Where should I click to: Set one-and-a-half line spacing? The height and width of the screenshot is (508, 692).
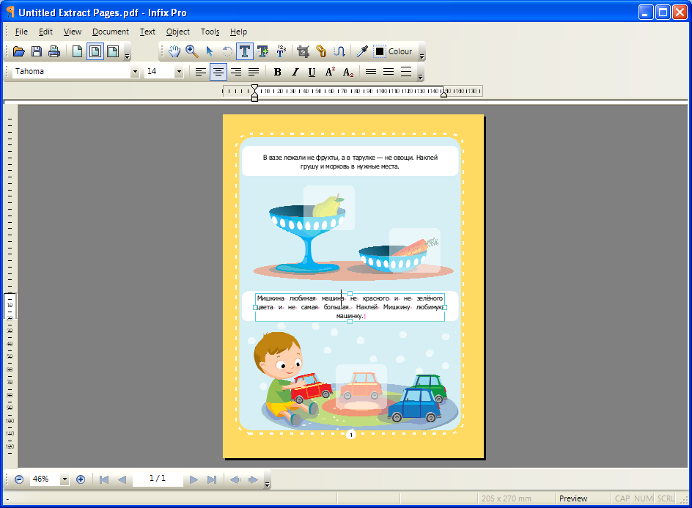pos(389,72)
